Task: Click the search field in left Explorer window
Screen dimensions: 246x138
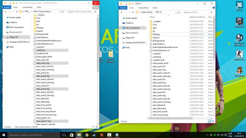Action: (81, 12)
